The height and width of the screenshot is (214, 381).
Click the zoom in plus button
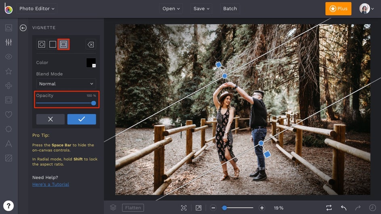coord(262,208)
